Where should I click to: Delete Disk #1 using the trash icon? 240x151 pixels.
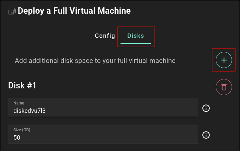point(224,87)
